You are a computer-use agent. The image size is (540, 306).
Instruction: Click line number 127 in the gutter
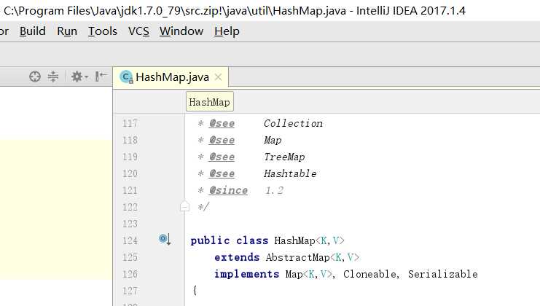pos(130,291)
